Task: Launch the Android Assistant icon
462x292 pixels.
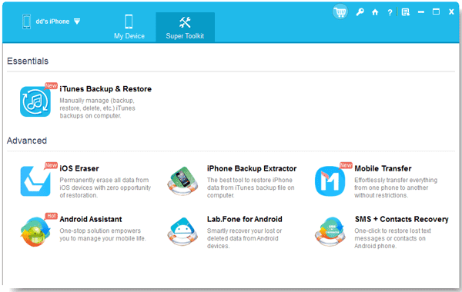Action: coord(35,232)
